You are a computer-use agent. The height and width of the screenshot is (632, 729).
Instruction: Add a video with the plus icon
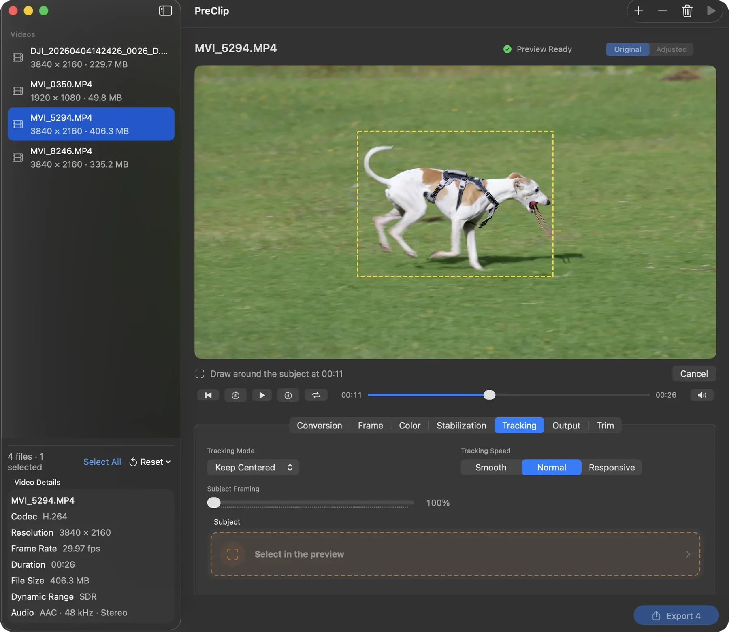(639, 11)
